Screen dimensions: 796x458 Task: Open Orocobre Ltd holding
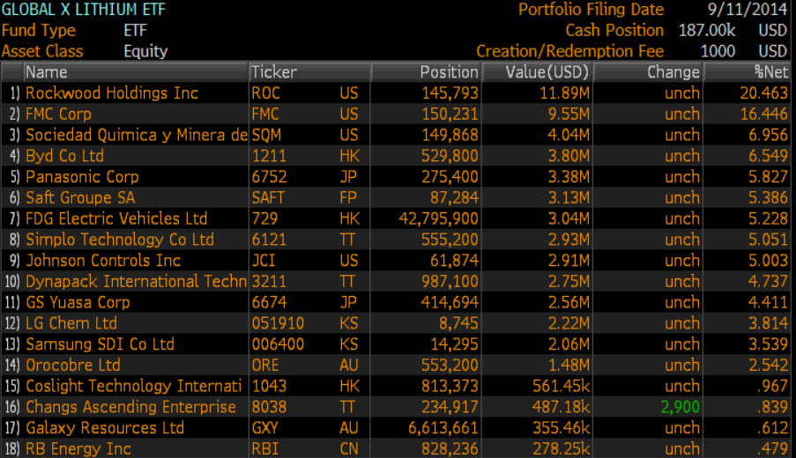pos(73,365)
